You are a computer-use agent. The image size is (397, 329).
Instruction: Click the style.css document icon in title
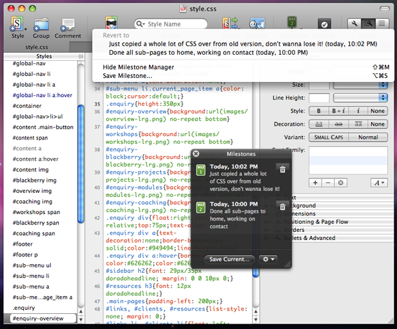click(x=183, y=9)
